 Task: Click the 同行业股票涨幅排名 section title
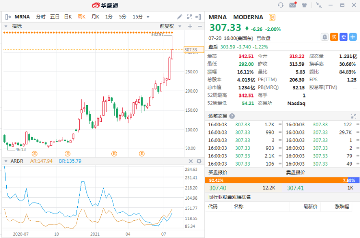[229, 197]
